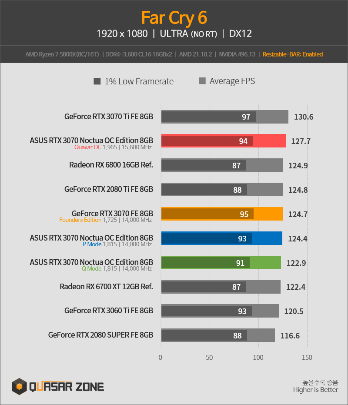Click the Resizable-BAR: Enabled text
Screen dimensions: 348x405
(293, 54)
